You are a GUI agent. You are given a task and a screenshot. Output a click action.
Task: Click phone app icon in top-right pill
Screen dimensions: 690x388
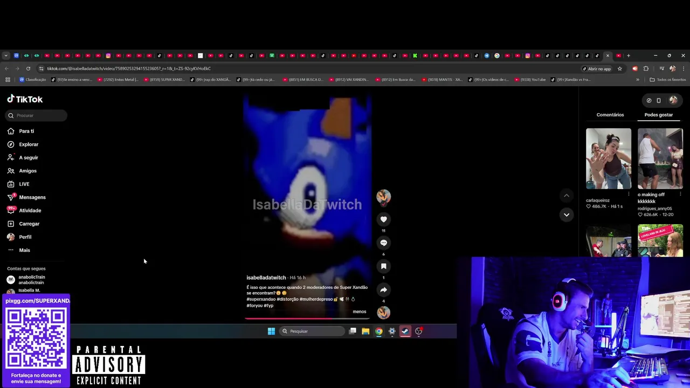pos(659,100)
